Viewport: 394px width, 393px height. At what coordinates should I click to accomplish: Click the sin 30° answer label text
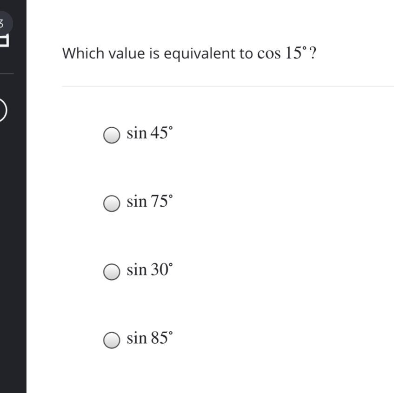click(149, 270)
